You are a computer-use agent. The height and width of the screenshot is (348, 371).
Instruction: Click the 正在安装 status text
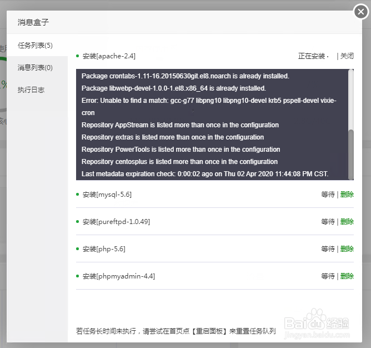coord(312,56)
